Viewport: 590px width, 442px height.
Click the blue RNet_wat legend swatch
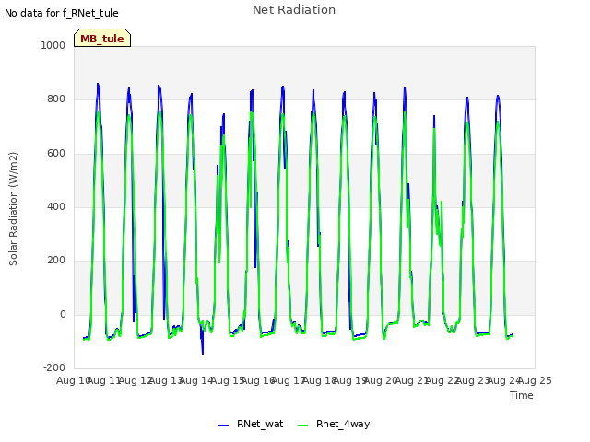point(223,425)
